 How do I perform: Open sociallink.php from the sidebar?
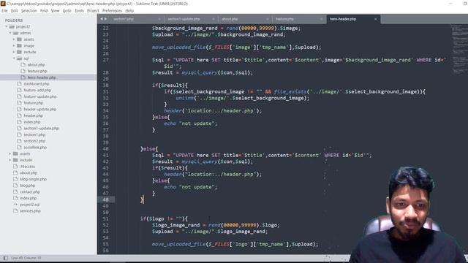[x=35, y=148]
